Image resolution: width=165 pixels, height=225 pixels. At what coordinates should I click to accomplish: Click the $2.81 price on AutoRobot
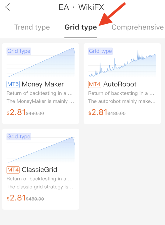click(98, 112)
